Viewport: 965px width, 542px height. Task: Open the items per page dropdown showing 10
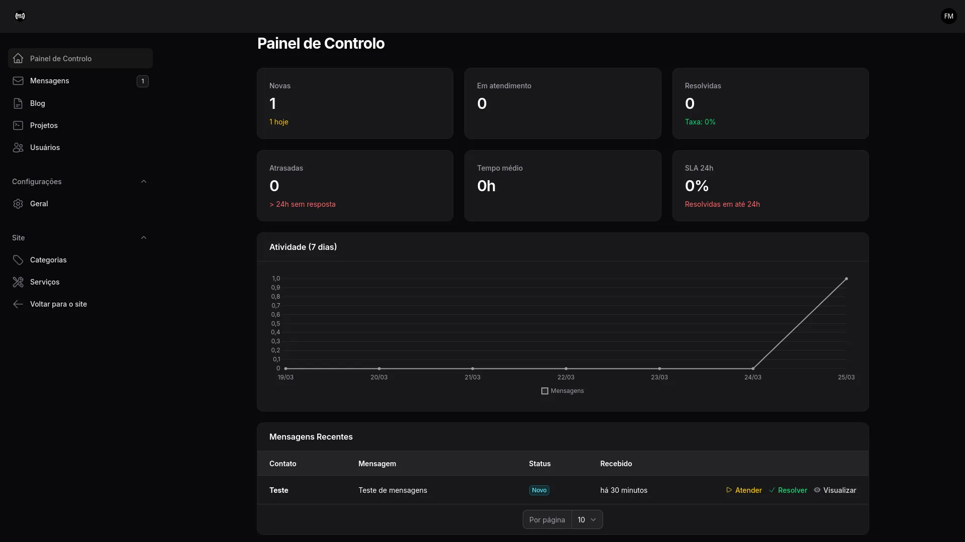tap(587, 519)
